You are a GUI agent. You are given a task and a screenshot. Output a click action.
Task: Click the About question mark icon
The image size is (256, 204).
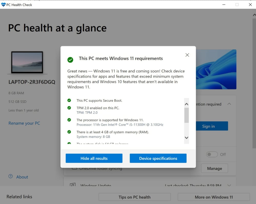[10, 176]
